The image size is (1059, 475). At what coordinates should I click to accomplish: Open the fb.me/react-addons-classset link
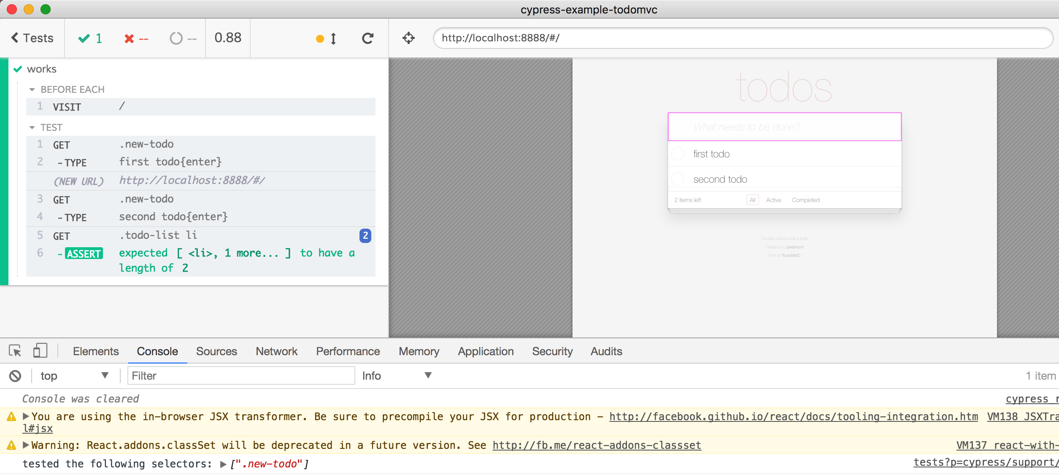point(597,445)
